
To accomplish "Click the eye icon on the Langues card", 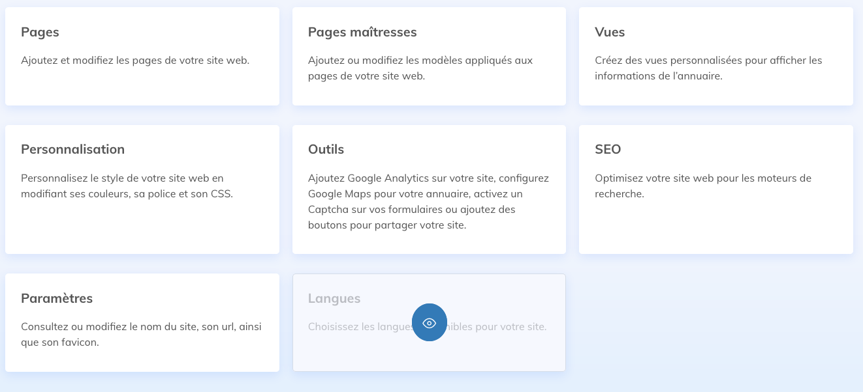I will [430, 322].
